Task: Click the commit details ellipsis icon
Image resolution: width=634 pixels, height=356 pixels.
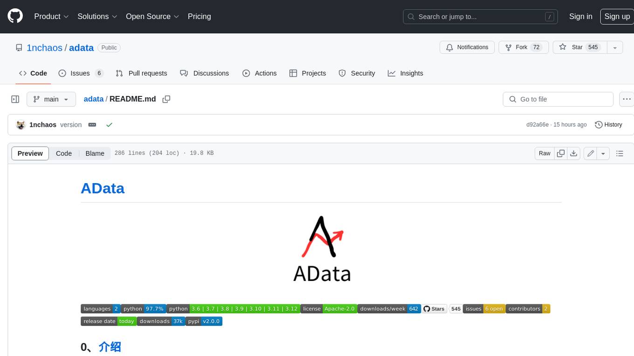Action: [92, 125]
